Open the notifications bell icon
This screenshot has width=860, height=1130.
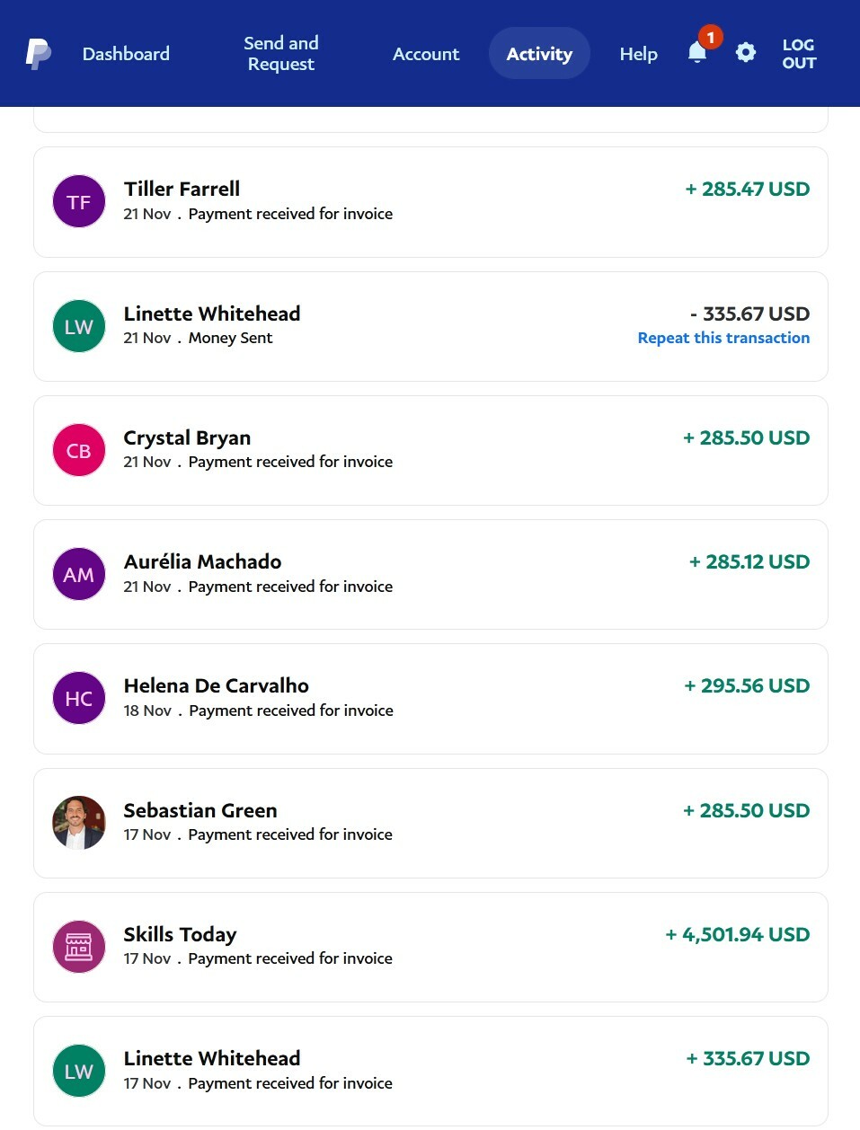pyautogui.click(x=697, y=52)
